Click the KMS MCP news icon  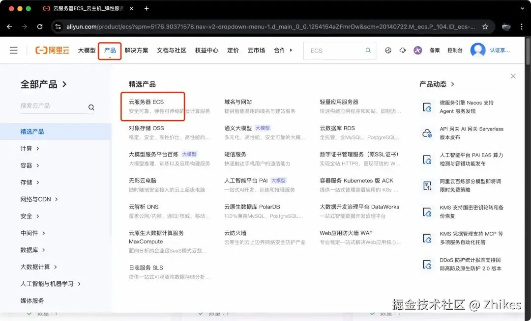pyautogui.click(x=427, y=238)
